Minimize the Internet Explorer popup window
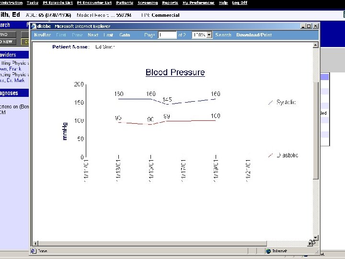This screenshot has width=345, height=259. (x=303, y=26)
